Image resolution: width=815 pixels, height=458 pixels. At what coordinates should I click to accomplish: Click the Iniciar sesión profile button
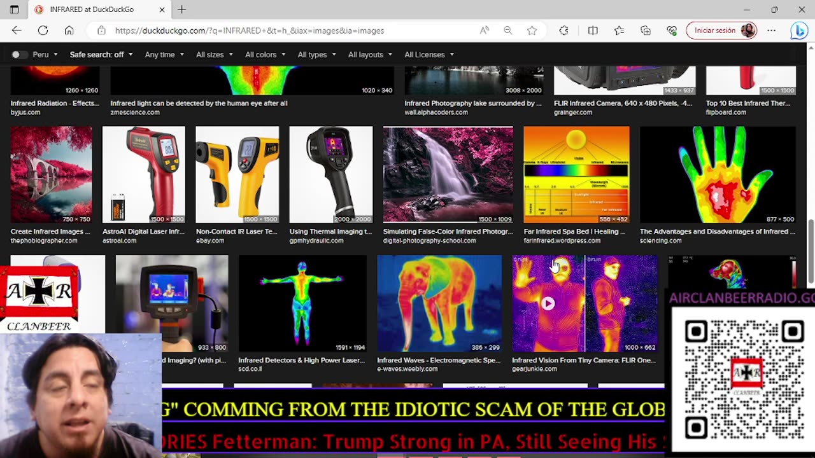point(721,31)
